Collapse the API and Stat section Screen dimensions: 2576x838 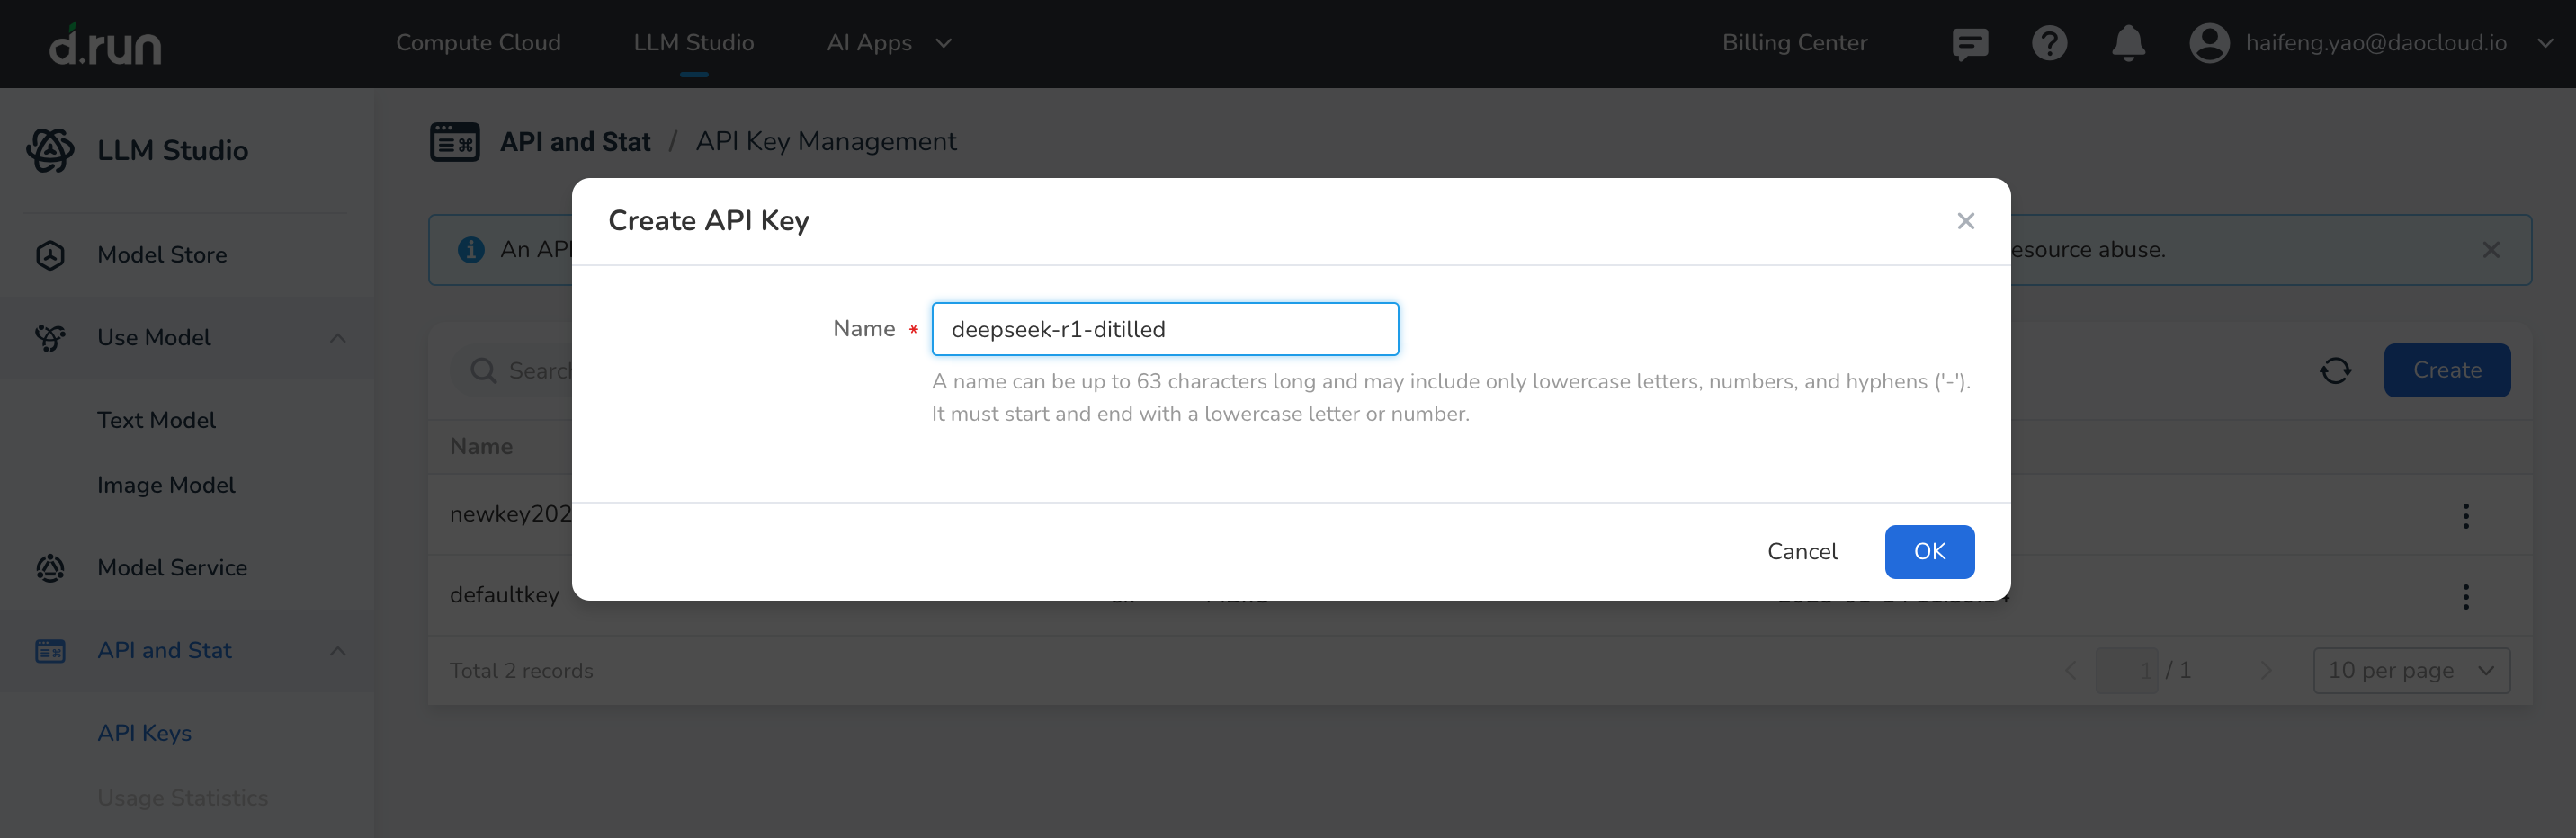pos(338,651)
